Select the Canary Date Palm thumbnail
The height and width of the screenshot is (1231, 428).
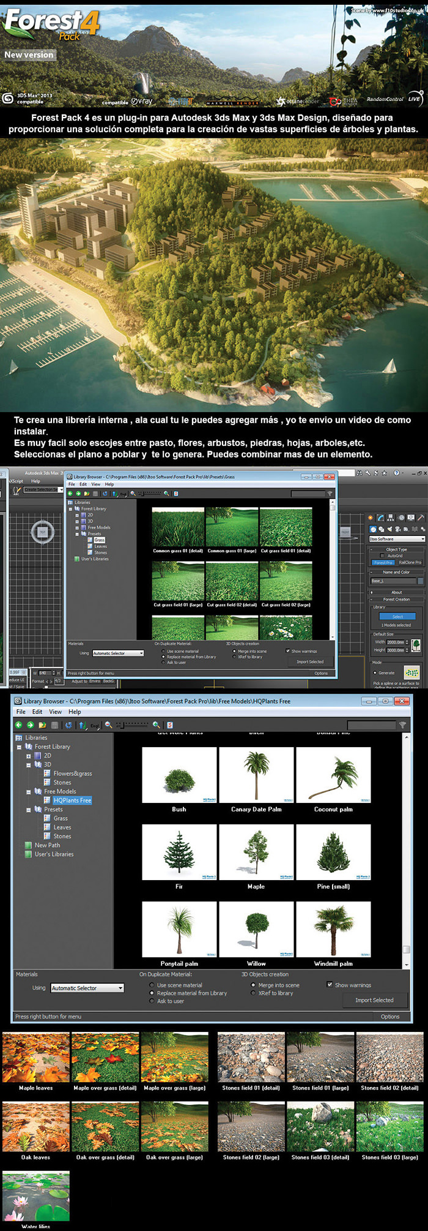256,775
